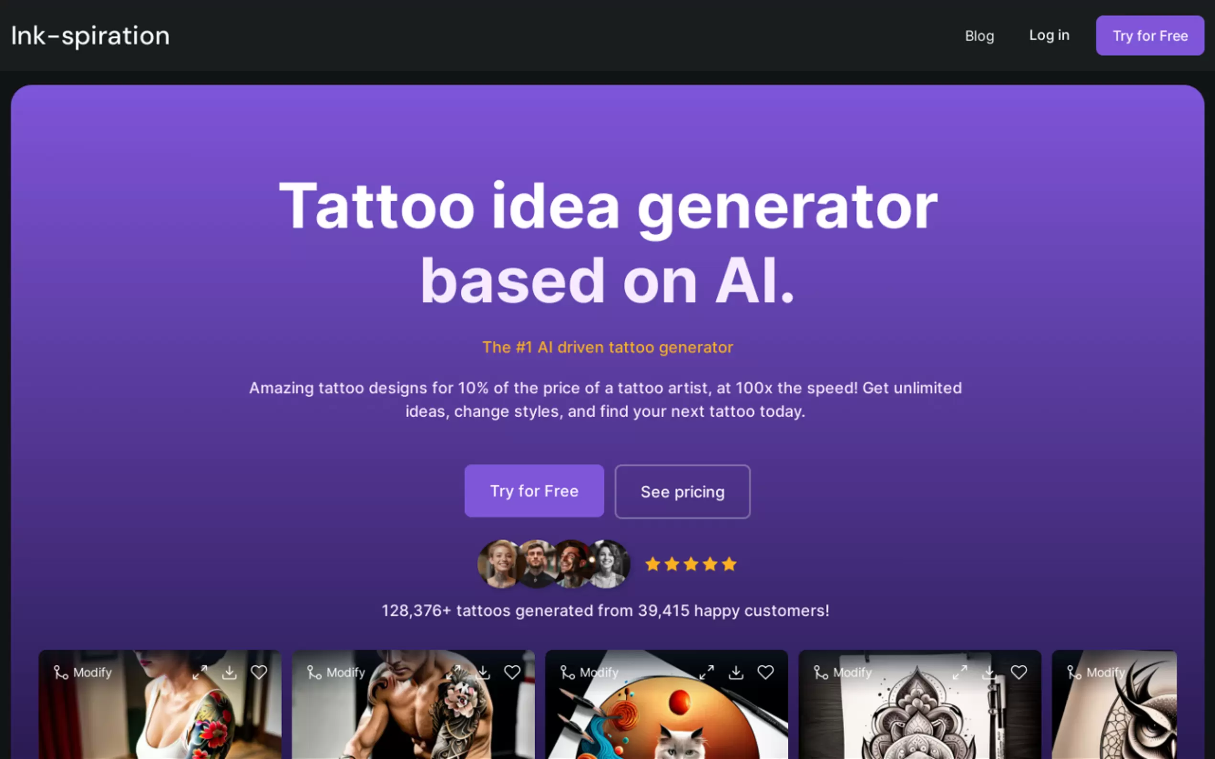Click the Ink-spiration logo
Viewport: 1215px width, 759px height.
[90, 36]
